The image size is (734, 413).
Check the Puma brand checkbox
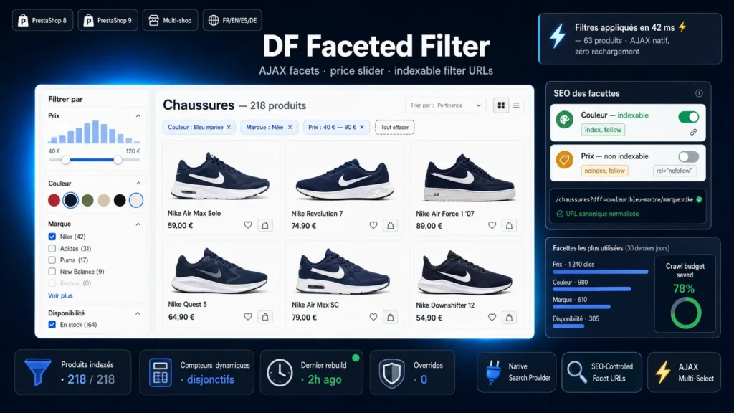pyautogui.click(x=52, y=260)
